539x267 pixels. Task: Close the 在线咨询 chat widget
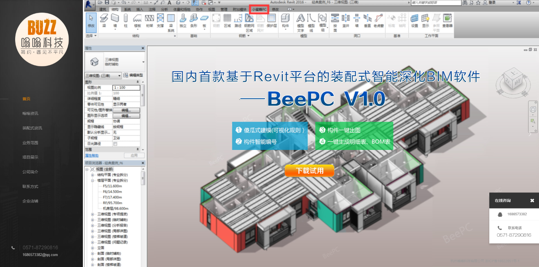point(532,200)
